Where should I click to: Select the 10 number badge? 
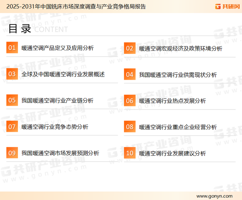[130, 153]
